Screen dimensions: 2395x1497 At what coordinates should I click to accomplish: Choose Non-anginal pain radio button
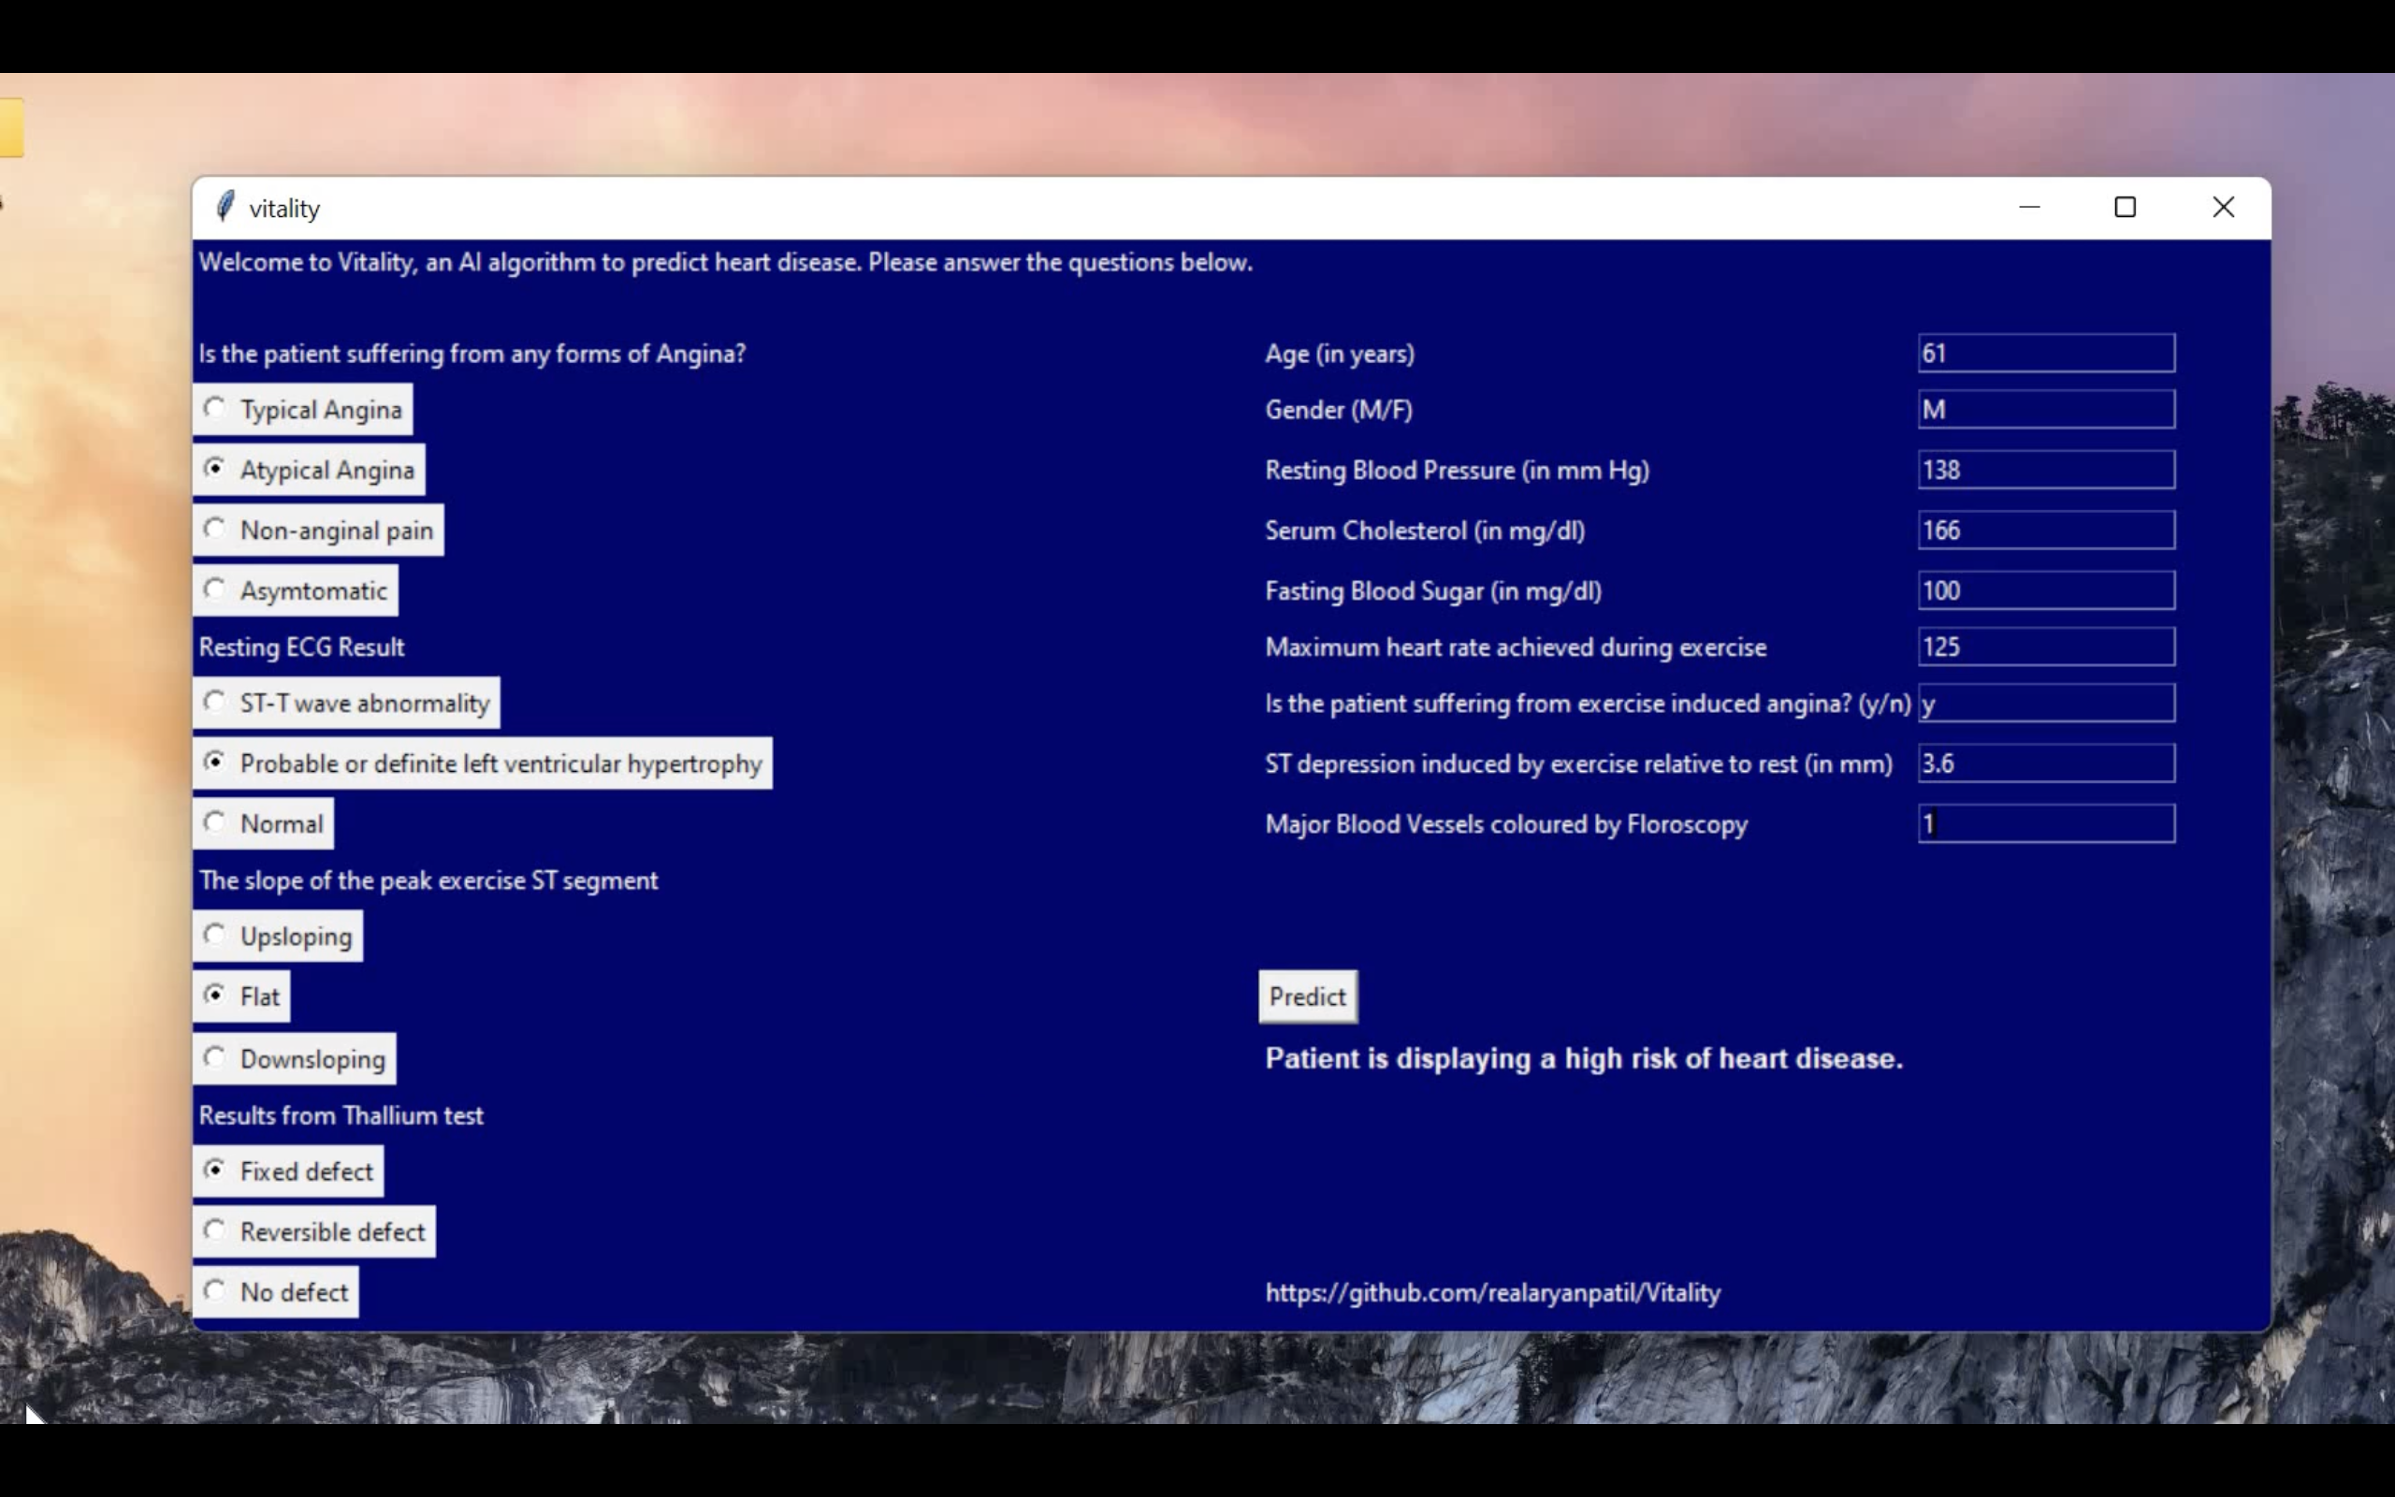(215, 529)
